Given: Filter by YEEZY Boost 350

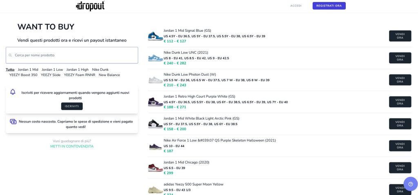Looking at the screenshot, I should click(x=23, y=75).
